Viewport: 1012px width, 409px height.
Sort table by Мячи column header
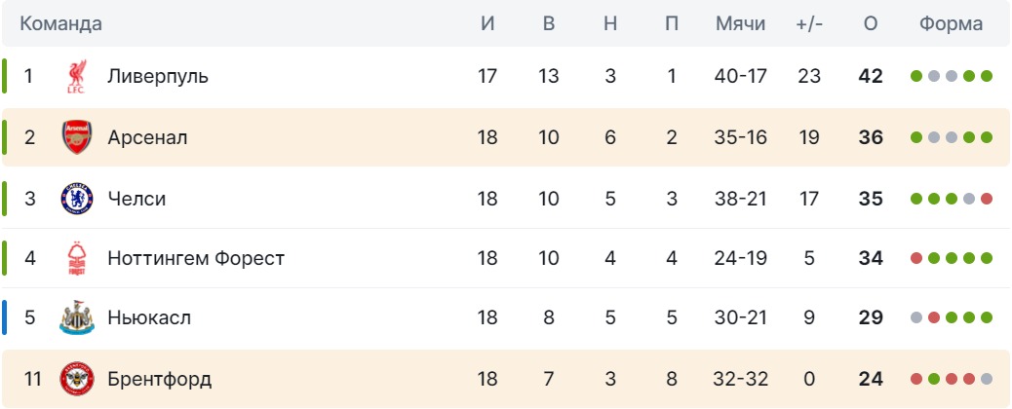tap(740, 24)
